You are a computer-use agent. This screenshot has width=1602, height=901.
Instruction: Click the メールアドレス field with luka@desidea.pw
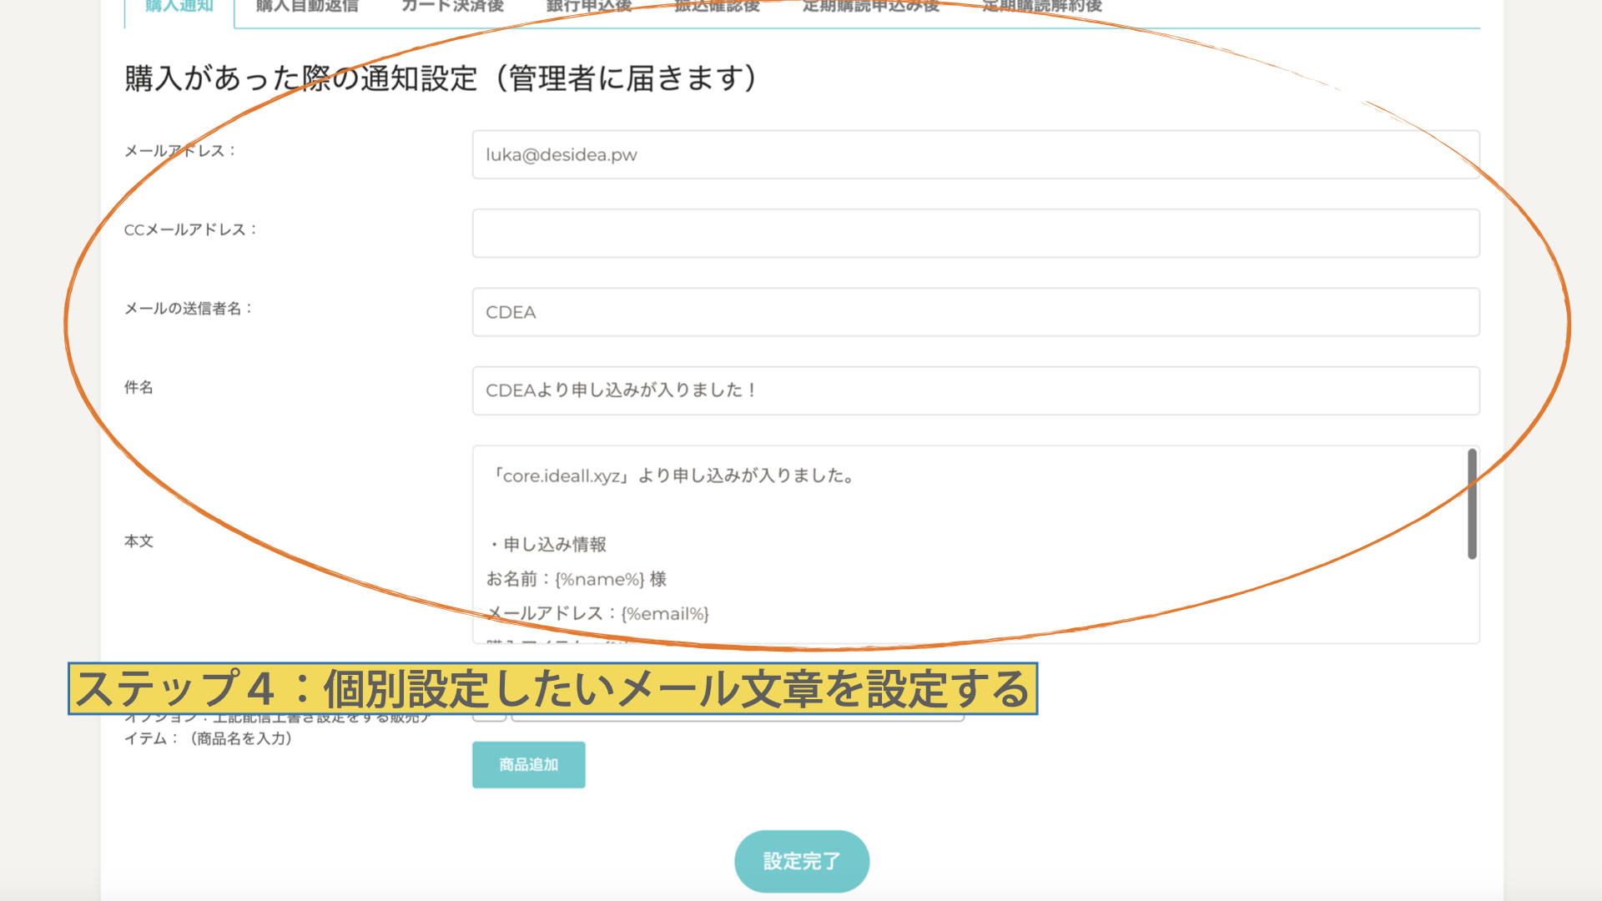pos(975,154)
